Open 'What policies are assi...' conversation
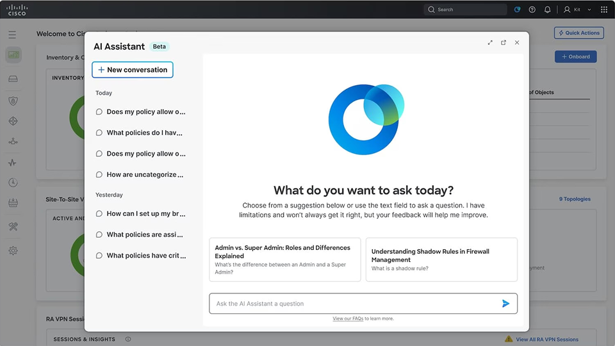 pos(139,235)
